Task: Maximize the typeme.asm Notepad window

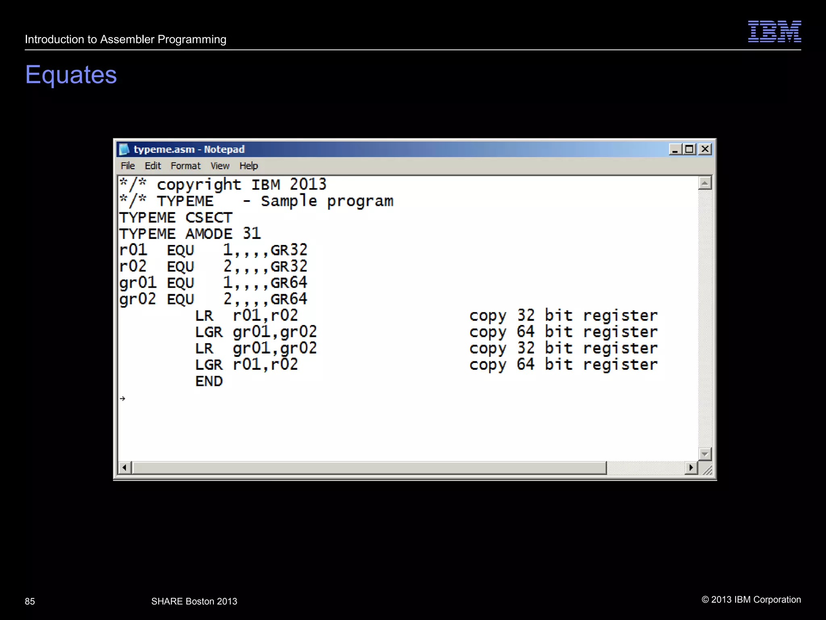Action: tap(689, 149)
